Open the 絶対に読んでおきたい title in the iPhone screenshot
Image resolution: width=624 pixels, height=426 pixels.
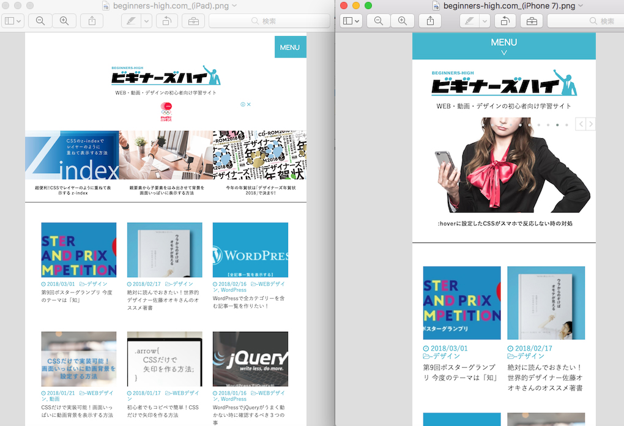pos(545,378)
